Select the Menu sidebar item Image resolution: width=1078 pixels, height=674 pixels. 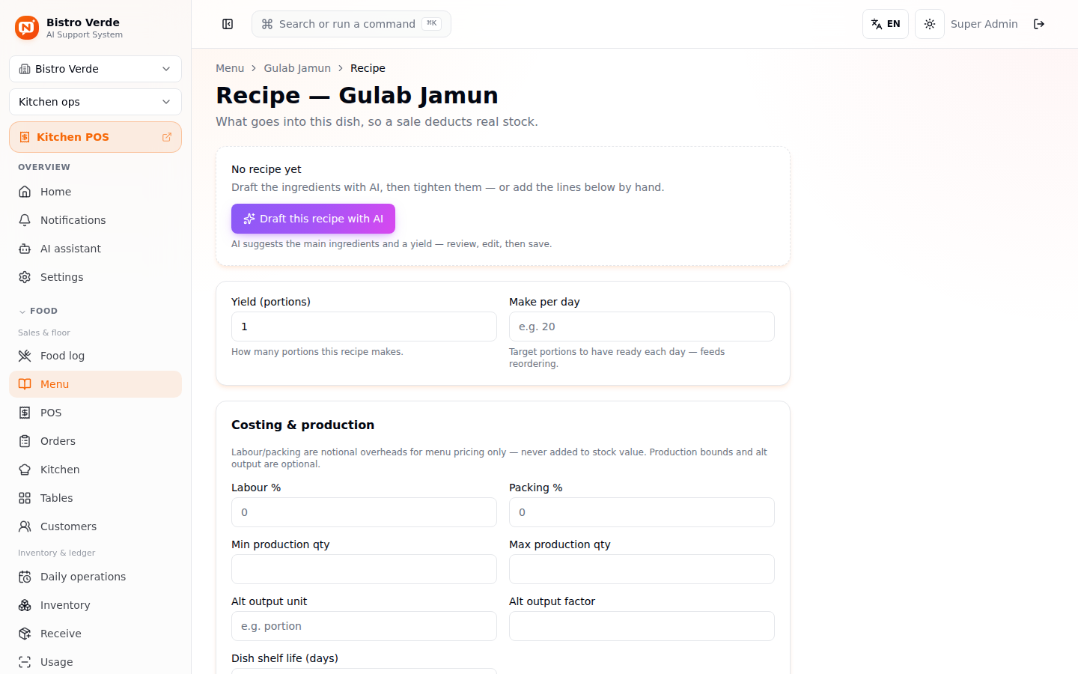(95, 384)
